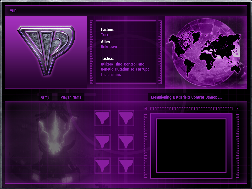Click the square marker right of progress ruler
Viewport: 252px width, 189px height.
[238, 108]
